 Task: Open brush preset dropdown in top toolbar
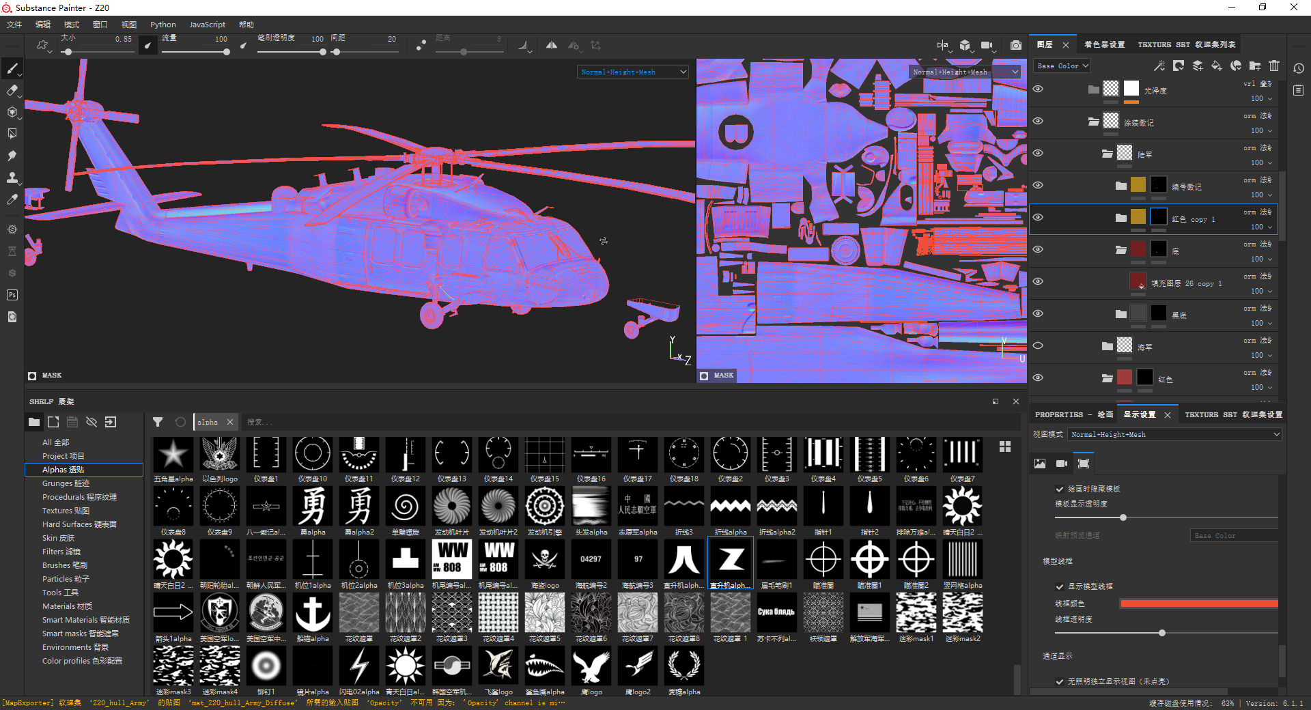pos(44,46)
